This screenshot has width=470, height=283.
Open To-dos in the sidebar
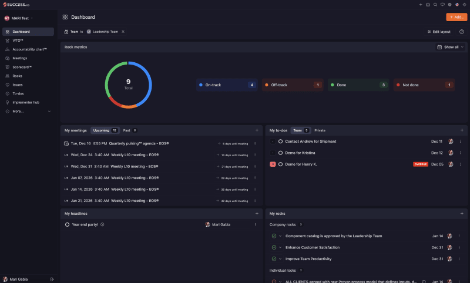(28, 93)
